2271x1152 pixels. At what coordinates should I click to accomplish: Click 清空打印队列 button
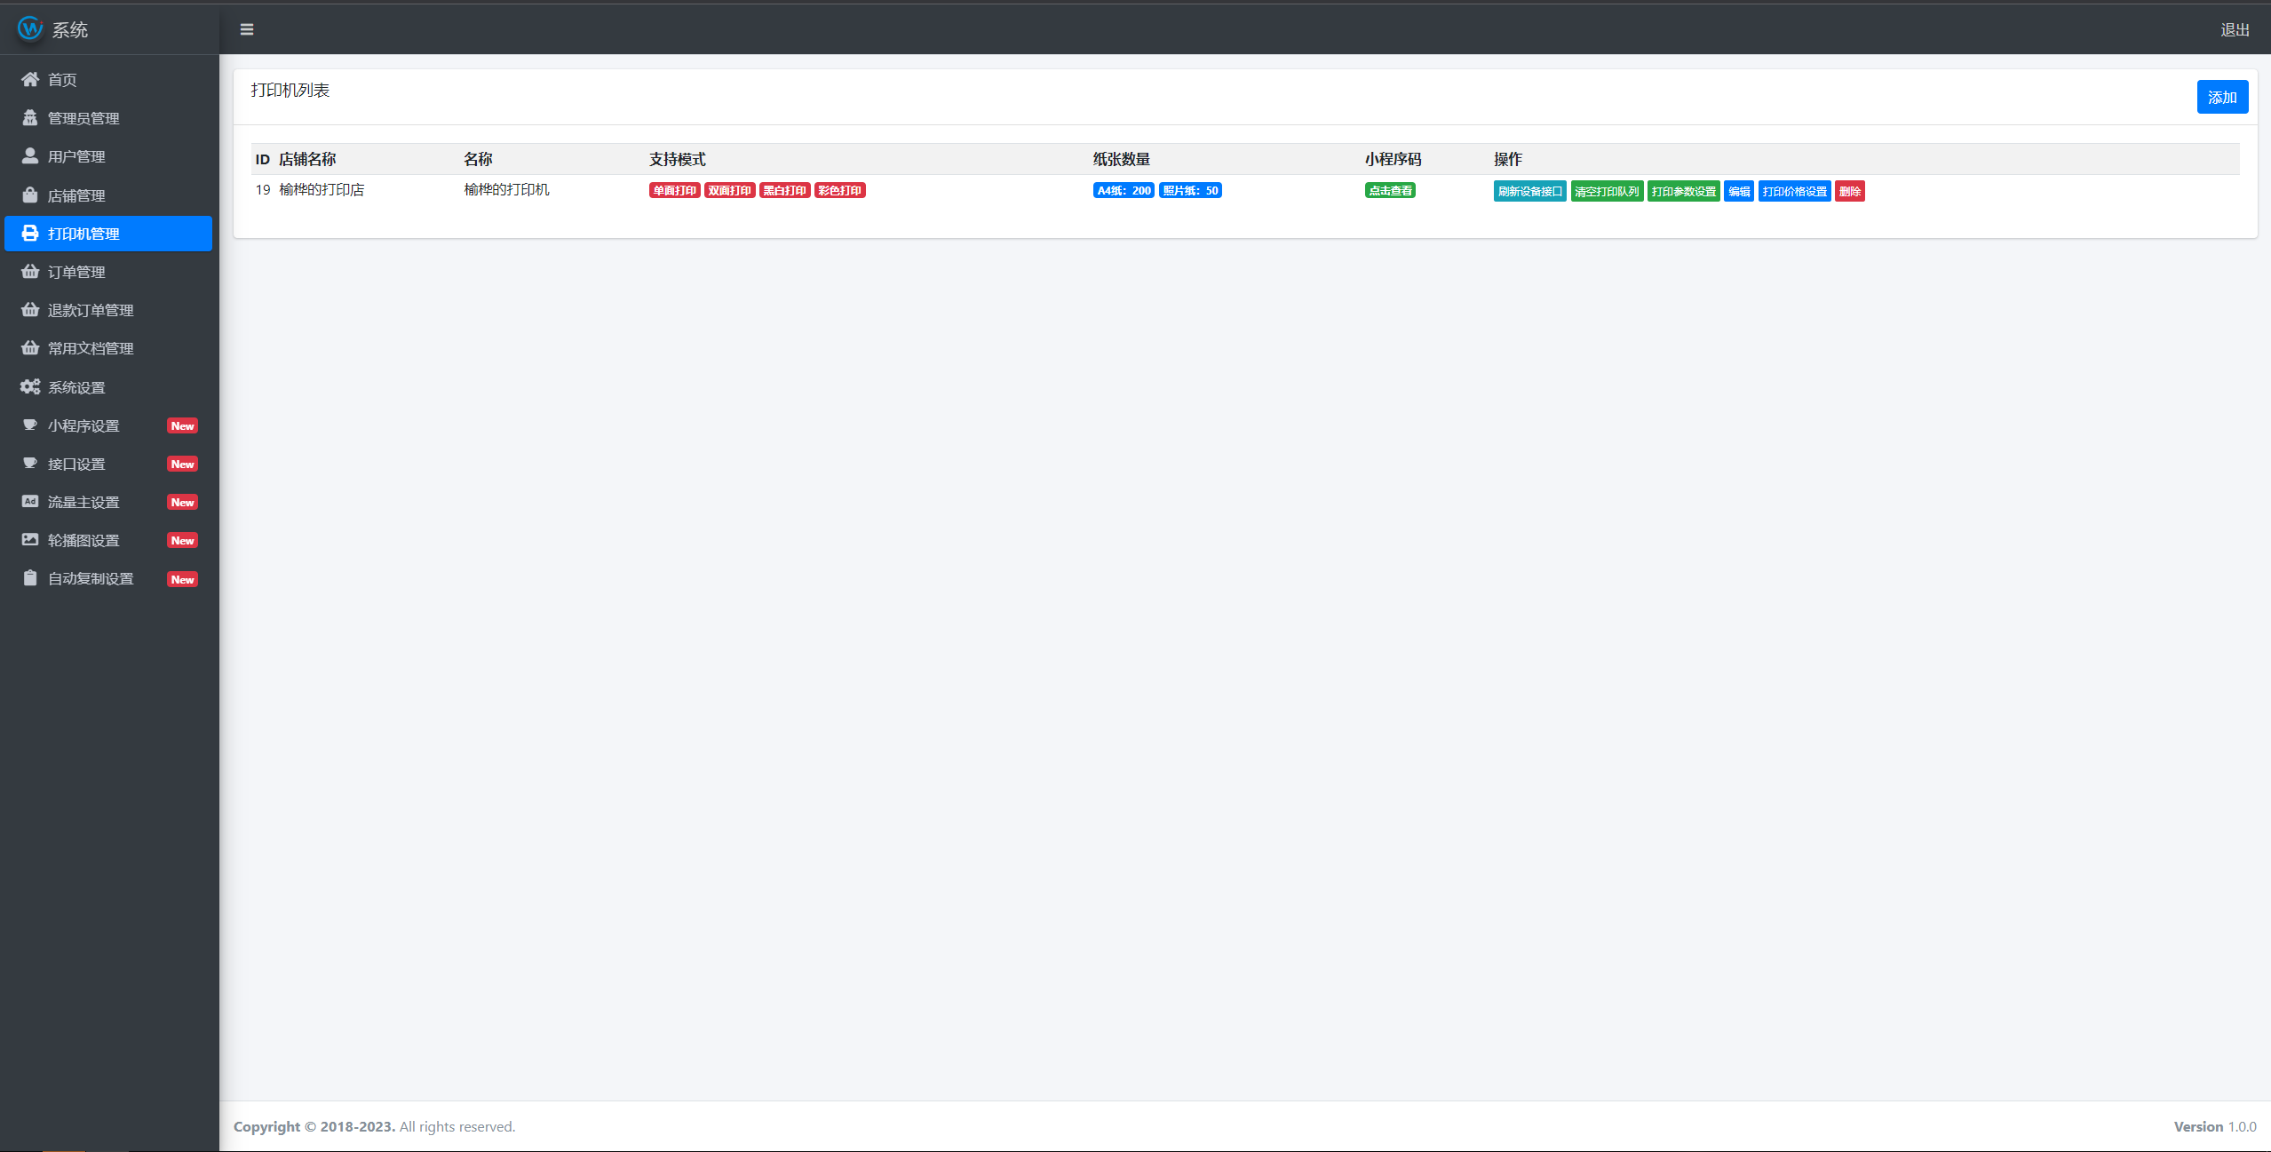click(1607, 191)
